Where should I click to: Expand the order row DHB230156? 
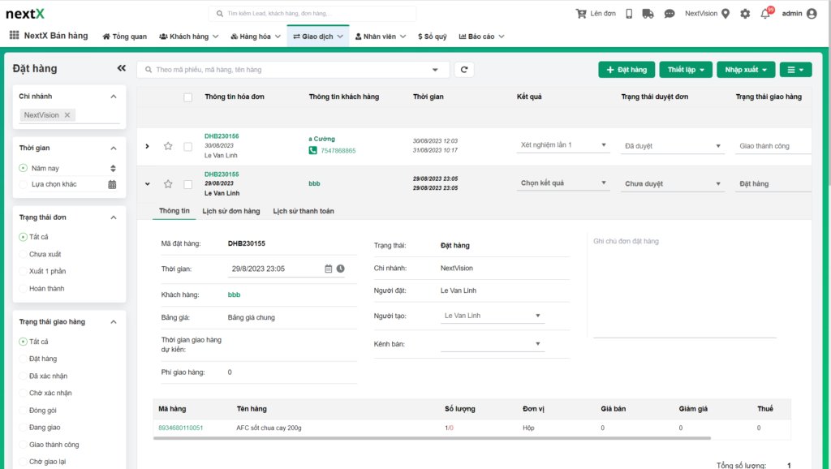point(147,146)
